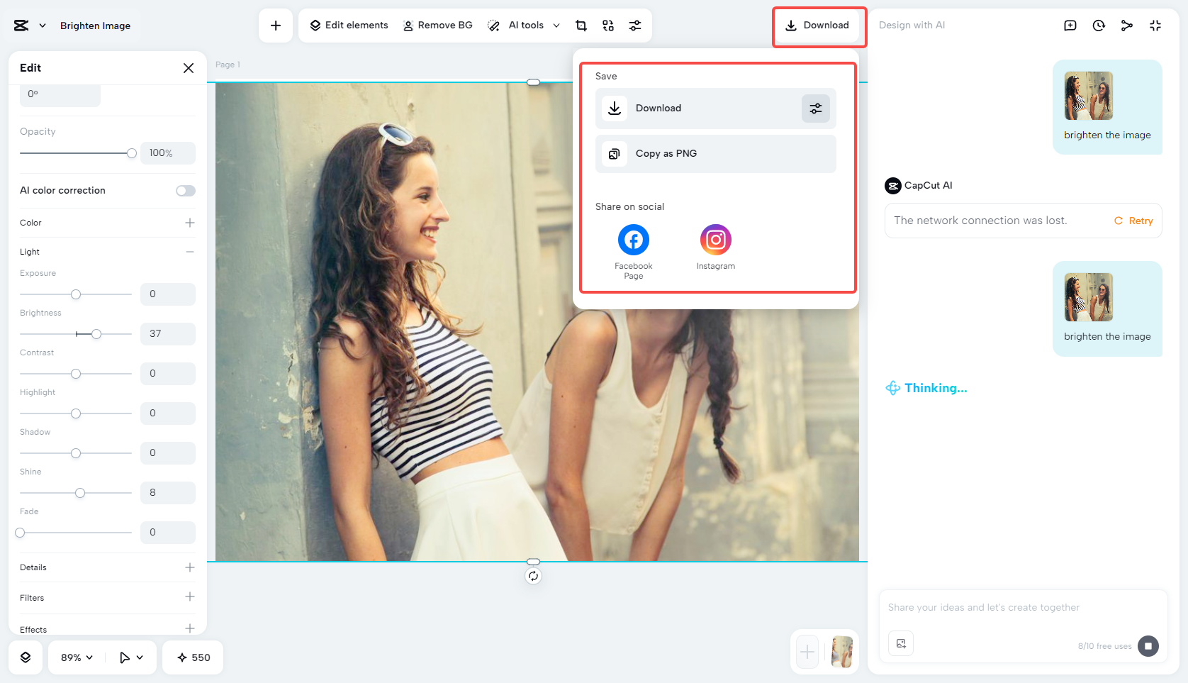The image size is (1188, 683).
Task: Open AI chat history clock icon
Action: pos(1099,26)
